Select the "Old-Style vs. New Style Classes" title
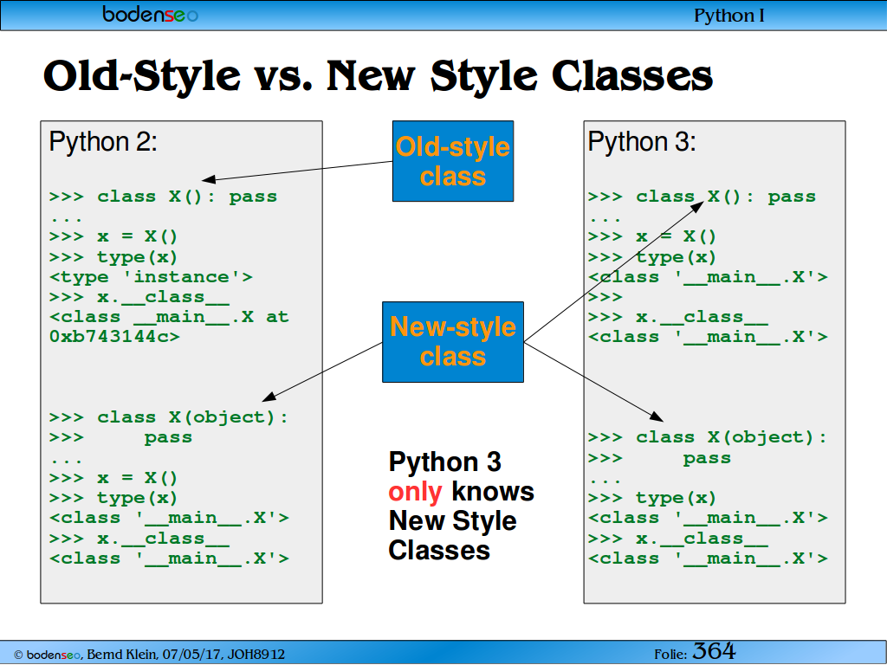Image resolution: width=887 pixels, height=665 pixels. 378,75
